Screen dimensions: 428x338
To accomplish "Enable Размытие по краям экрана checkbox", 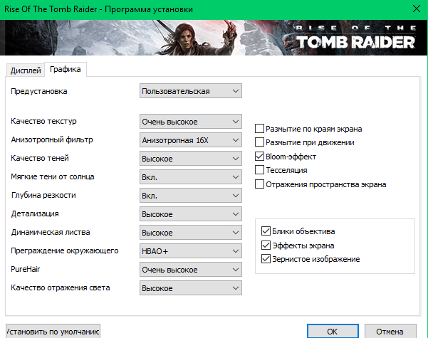I will point(259,129).
